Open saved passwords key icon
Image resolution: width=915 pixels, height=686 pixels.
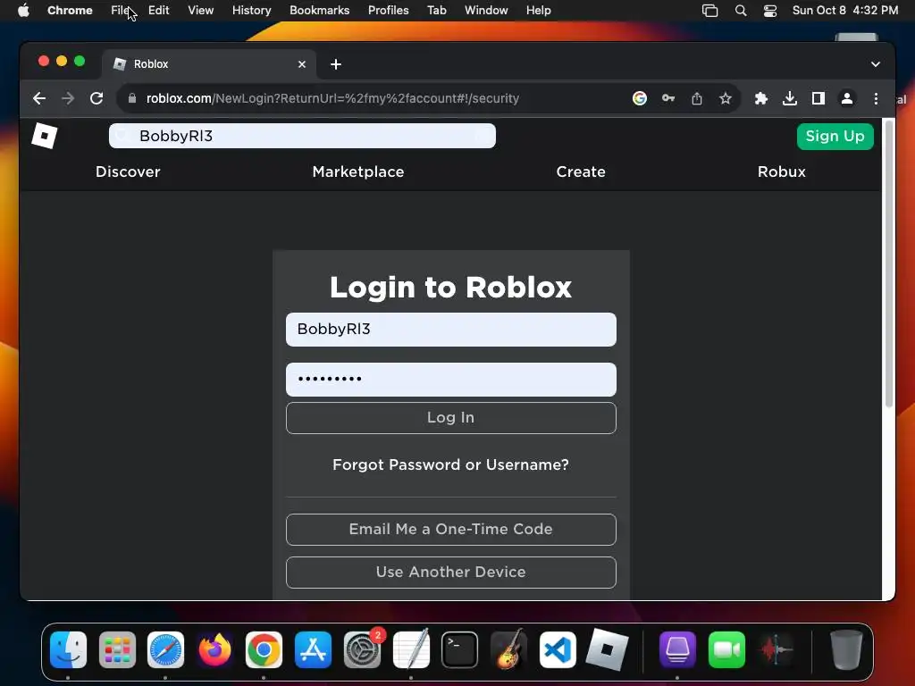pos(668,98)
